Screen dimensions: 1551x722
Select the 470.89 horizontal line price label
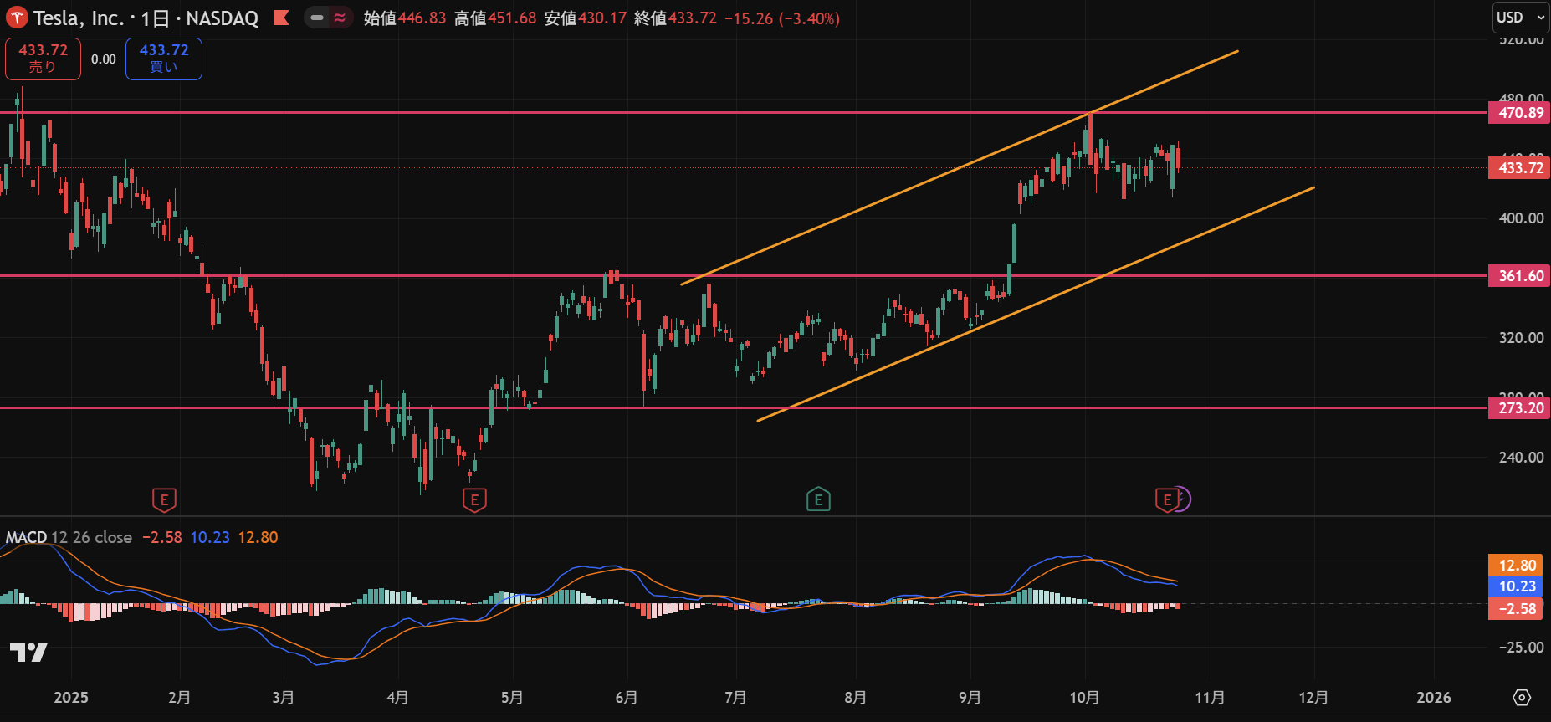(x=1519, y=113)
